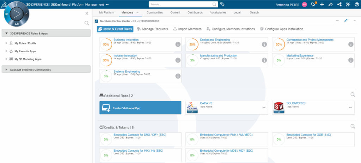
Task: Open the Business Innovation link
Action: coord(126,40)
